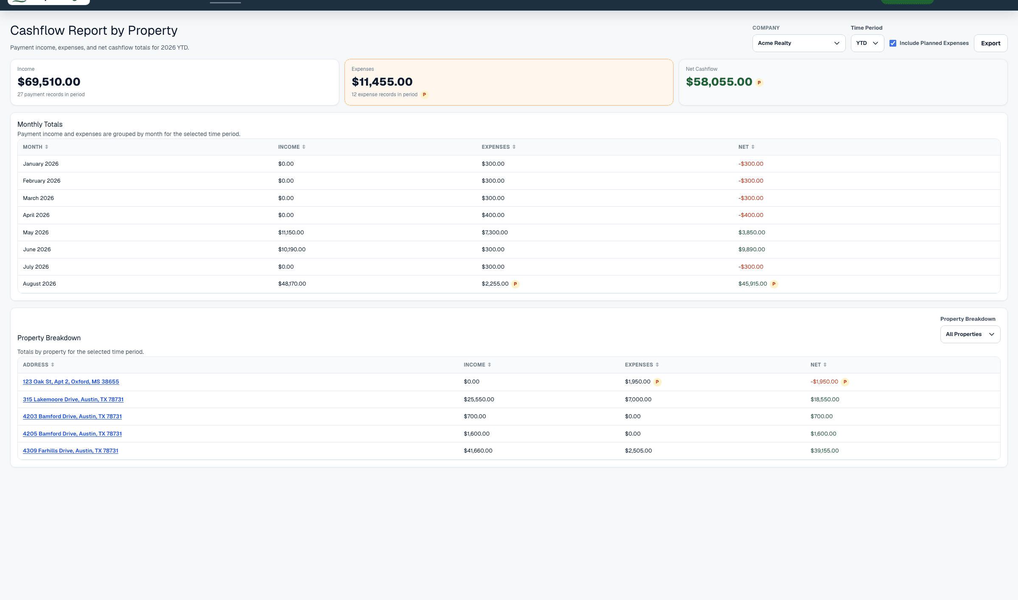The width and height of the screenshot is (1018, 600).
Task: Expand the All Properties filter dropdown
Action: click(970, 334)
